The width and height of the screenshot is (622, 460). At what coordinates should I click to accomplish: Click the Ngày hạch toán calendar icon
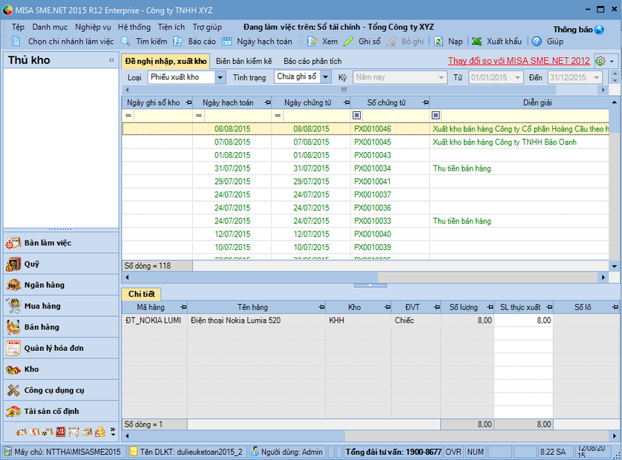226,42
